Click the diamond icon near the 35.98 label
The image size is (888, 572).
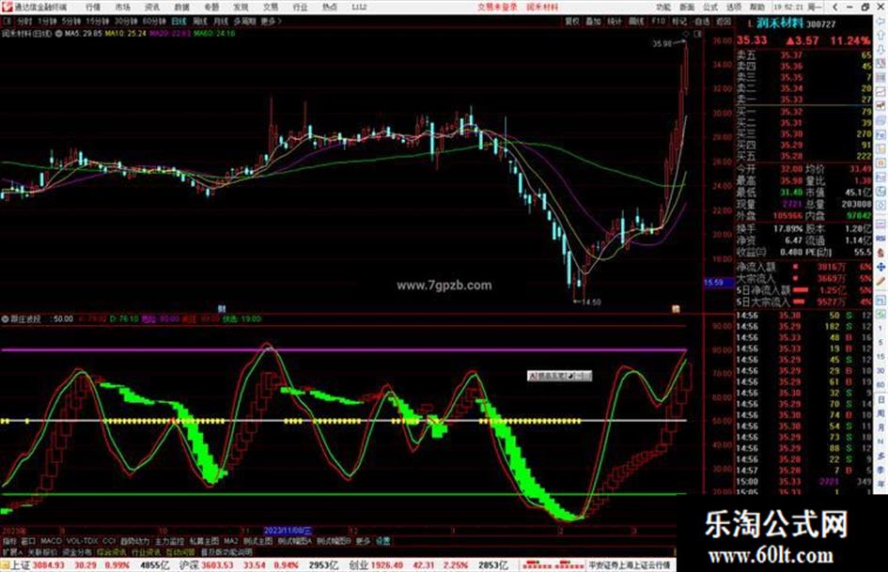(686, 34)
